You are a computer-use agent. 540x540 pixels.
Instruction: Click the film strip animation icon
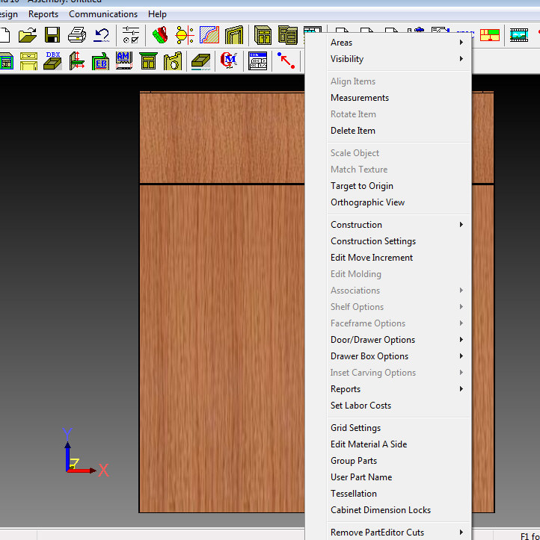pos(518,35)
